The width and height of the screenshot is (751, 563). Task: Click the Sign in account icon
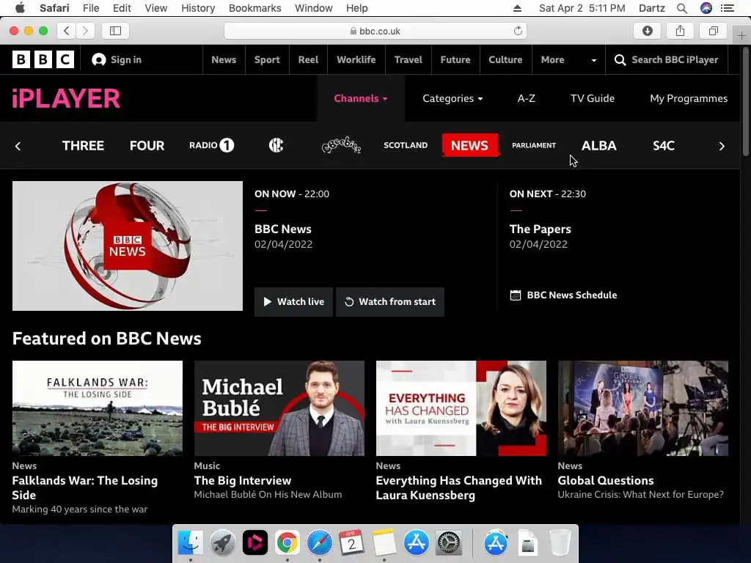tap(99, 59)
